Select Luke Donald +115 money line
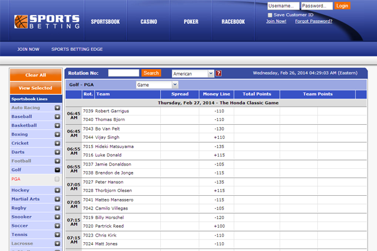Viewport: 377px width, 251px height. pyautogui.click(x=219, y=155)
